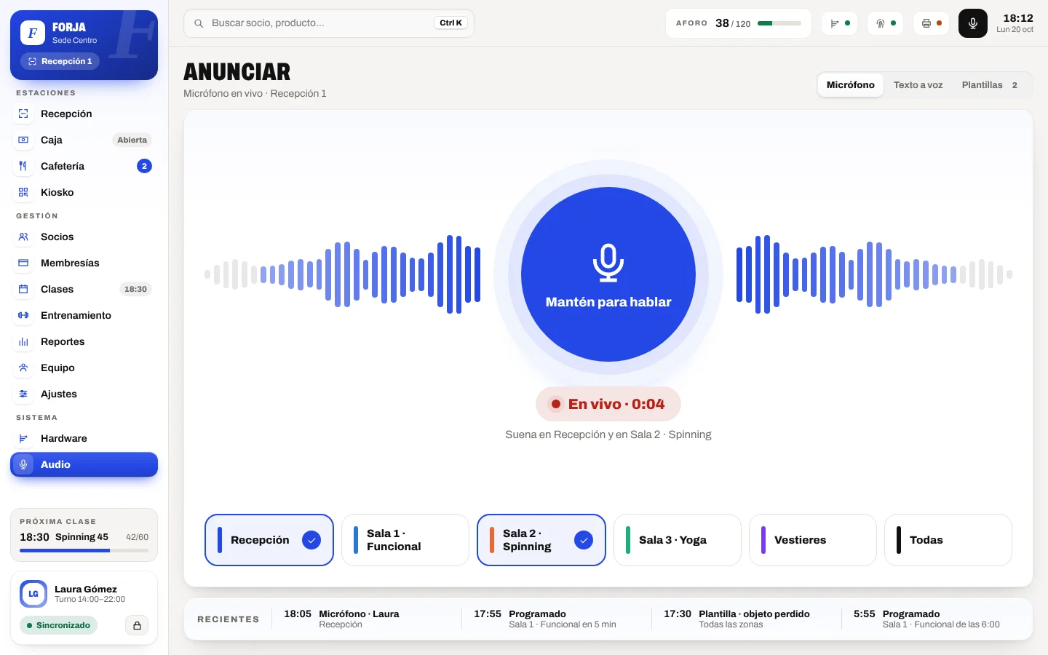The width and height of the screenshot is (1048, 655).
Task: Open Caja station from the sidebar
Action: coord(84,140)
